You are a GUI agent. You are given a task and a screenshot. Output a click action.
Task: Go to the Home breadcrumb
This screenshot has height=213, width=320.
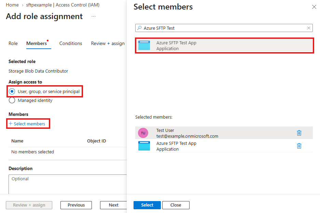[12, 5]
